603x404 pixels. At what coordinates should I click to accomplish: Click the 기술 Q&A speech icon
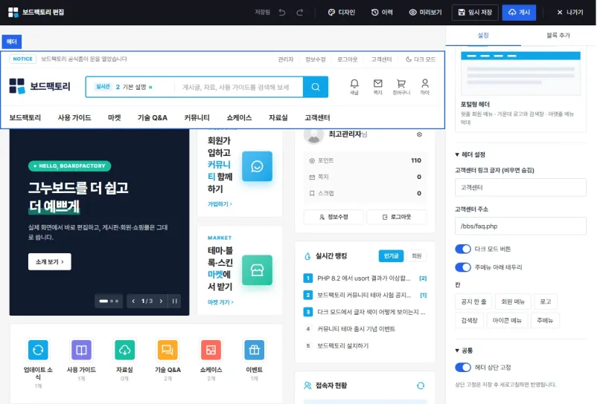tap(167, 350)
